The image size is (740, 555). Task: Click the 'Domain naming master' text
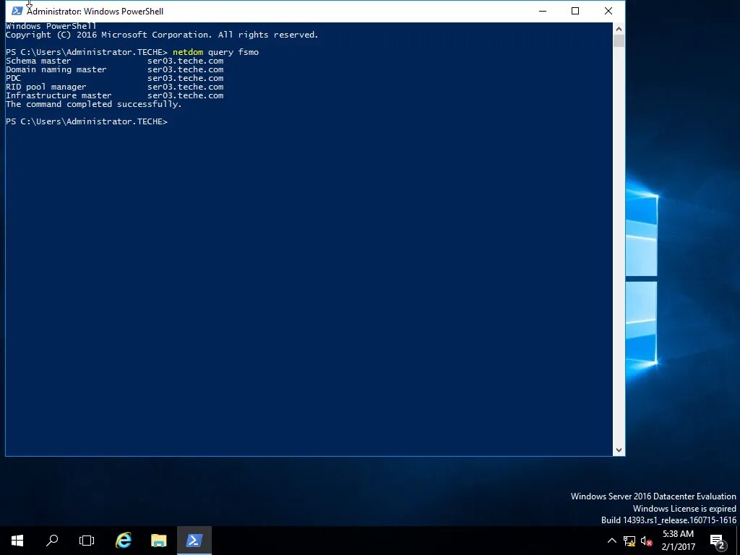pos(56,69)
